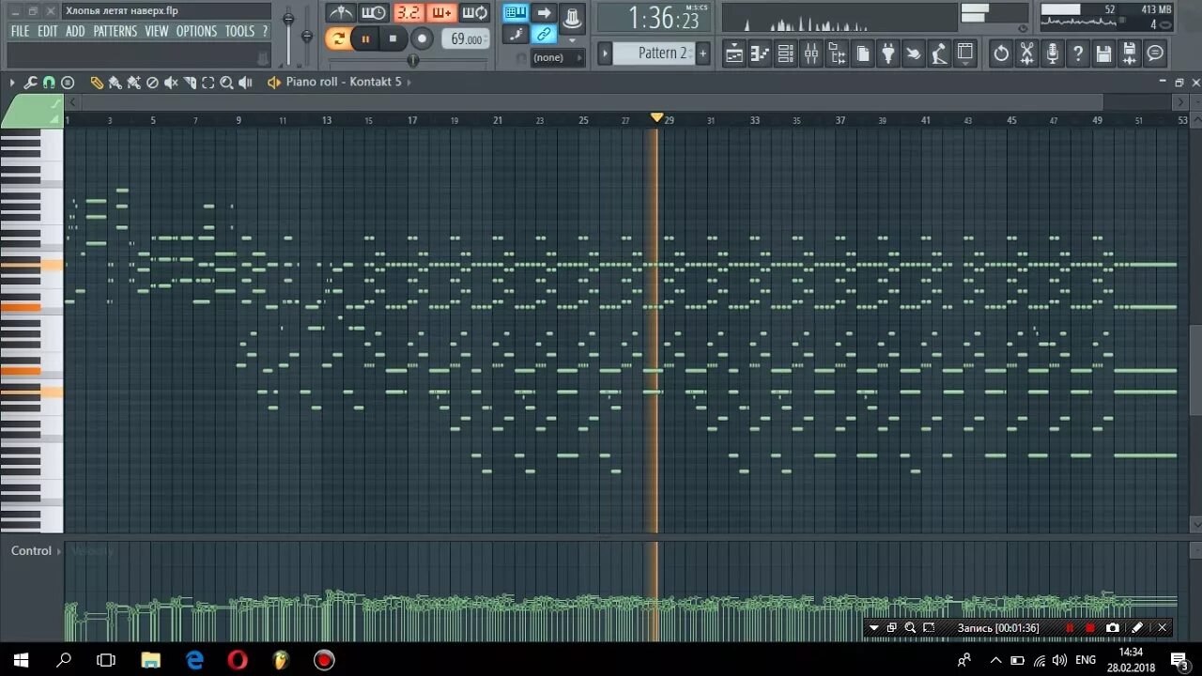Select the Mute tool speaker icon
Screen dimensions: 1202x676
click(x=171, y=83)
